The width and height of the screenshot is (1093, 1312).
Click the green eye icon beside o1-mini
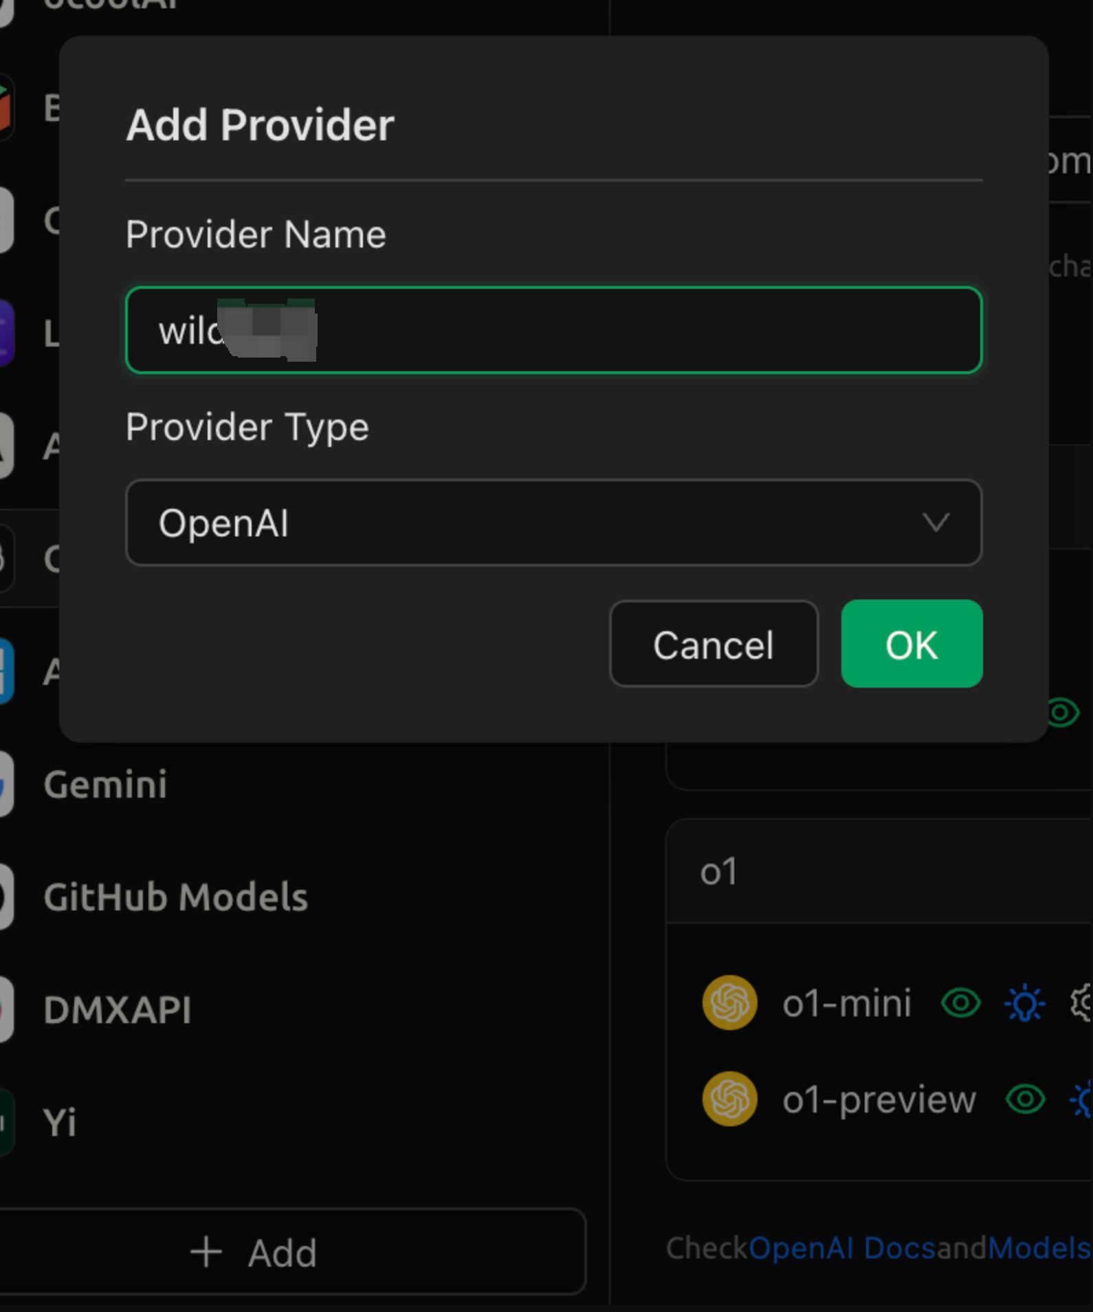coord(960,1003)
